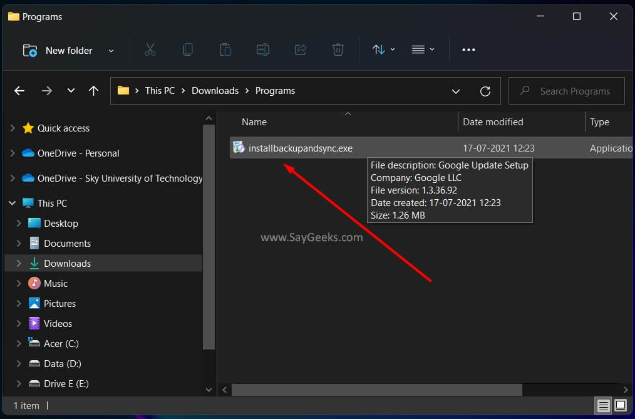Switch to large thumbnails view in status bar
This screenshot has height=419, width=635.
coord(621,406)
